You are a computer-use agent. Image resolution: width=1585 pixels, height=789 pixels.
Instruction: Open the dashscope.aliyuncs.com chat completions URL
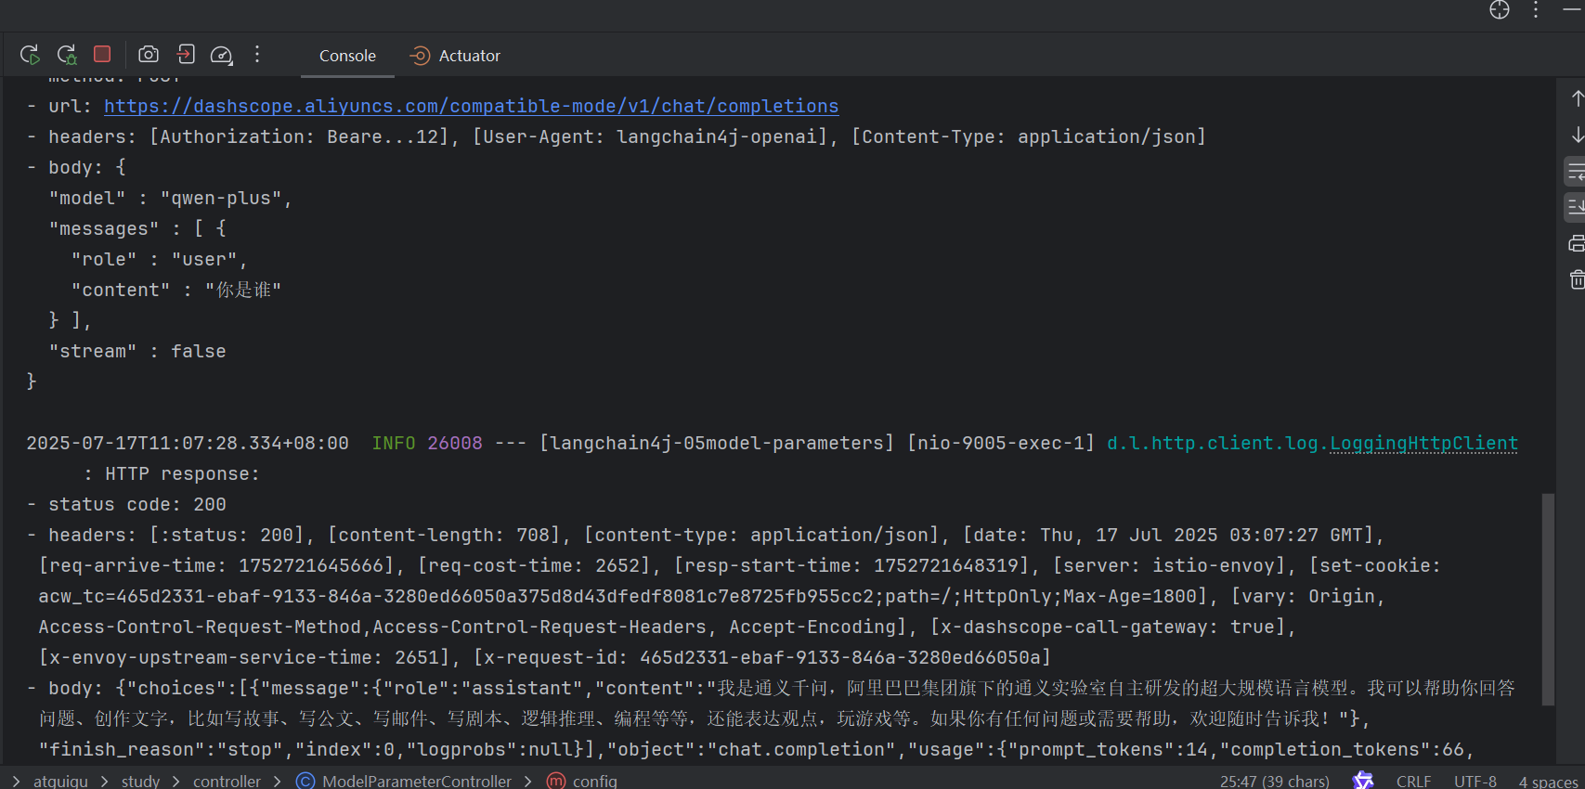point(471,106)
